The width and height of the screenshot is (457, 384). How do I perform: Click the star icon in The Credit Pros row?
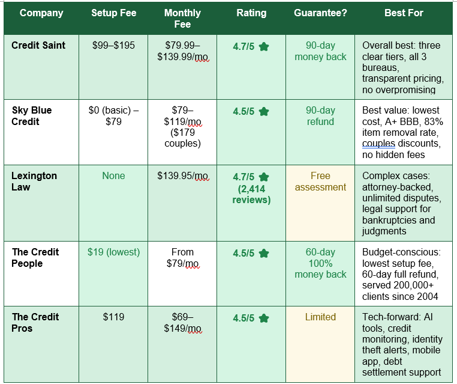coord(264,318)
